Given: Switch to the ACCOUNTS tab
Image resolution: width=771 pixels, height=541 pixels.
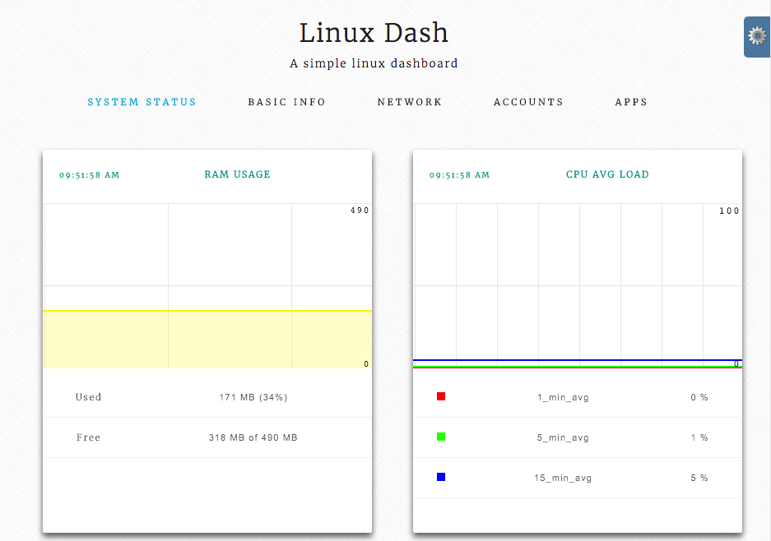Looking at the screenshot, I should click(528, 102).
